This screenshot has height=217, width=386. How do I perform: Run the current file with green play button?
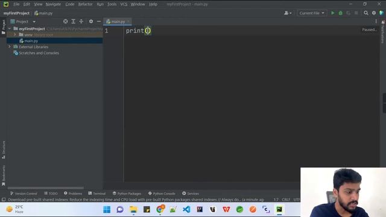[x=332, y=13]
